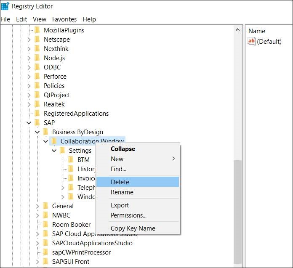Click the NWBC folder icon
293x268 pixels.
(x=46, y=215)
